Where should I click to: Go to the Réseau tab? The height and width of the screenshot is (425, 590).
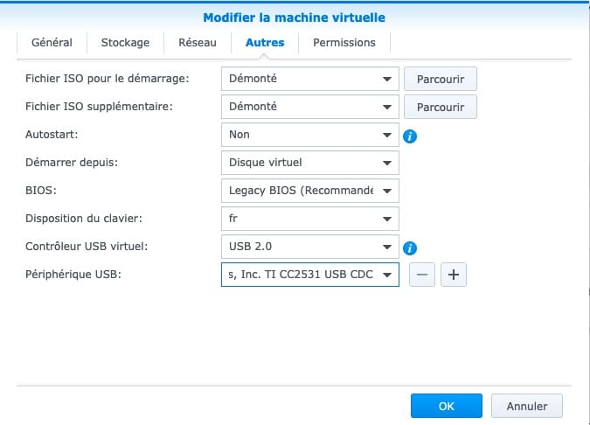[x=197, y=42]
